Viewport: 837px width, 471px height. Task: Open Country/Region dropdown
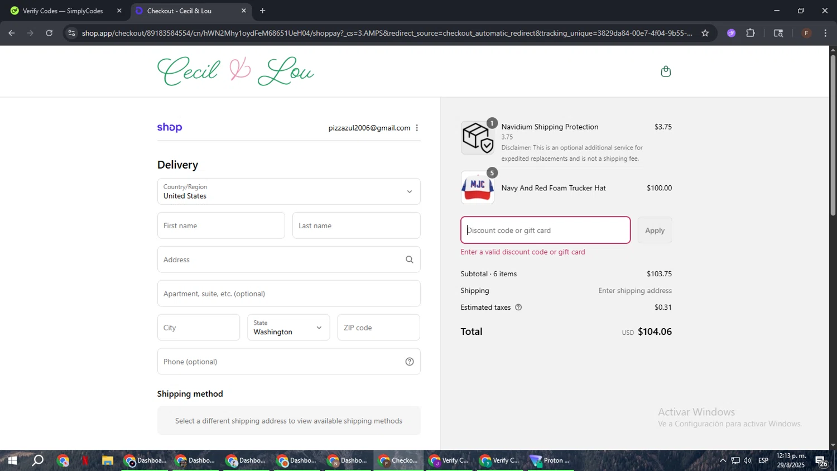tap(288, 191)
